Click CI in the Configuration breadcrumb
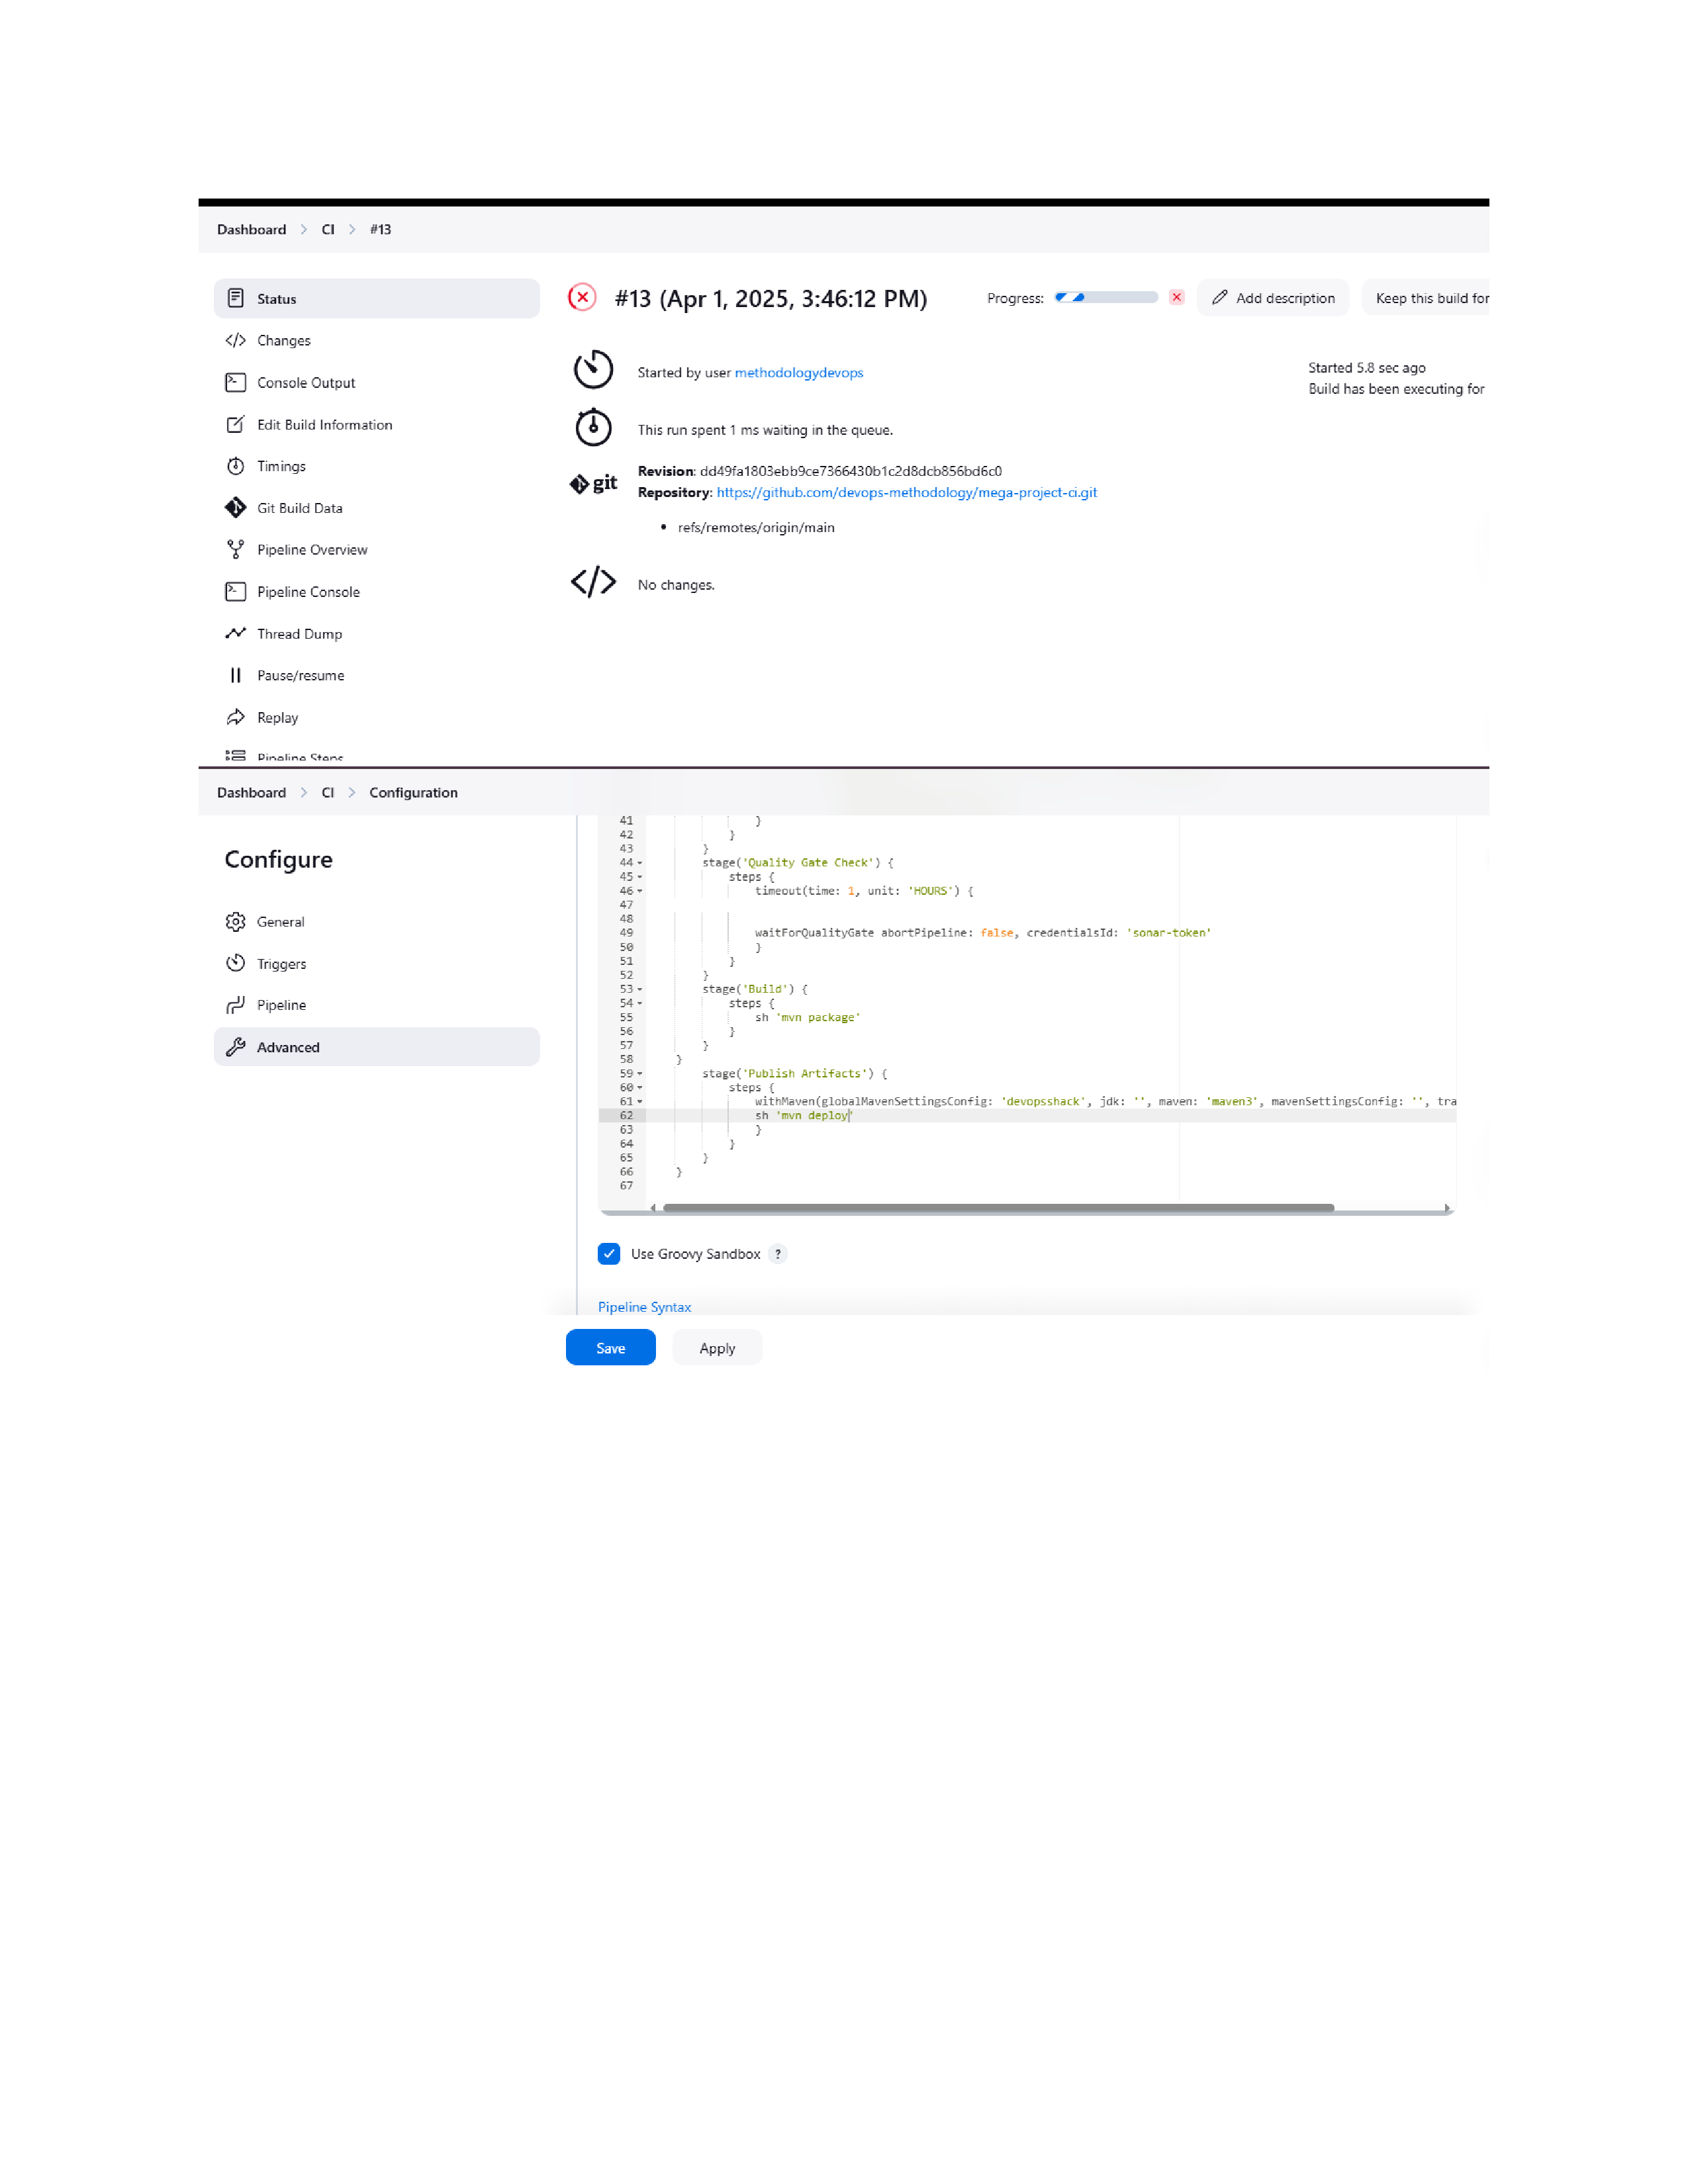The width and height of the screenshot is (1688, 2184). 327,792
